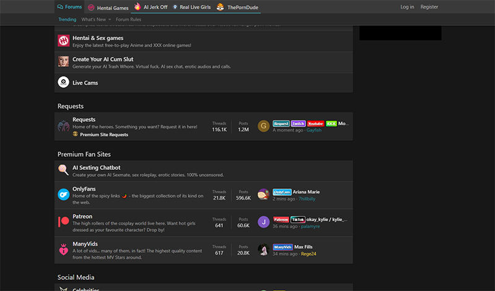The height and width of the screenshot is (291, 495).
Task: Click the Register link
Action: point(429,7)
